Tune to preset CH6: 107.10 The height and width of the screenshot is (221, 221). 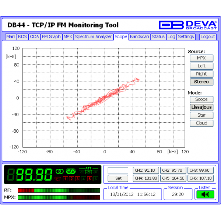point(200,178)
